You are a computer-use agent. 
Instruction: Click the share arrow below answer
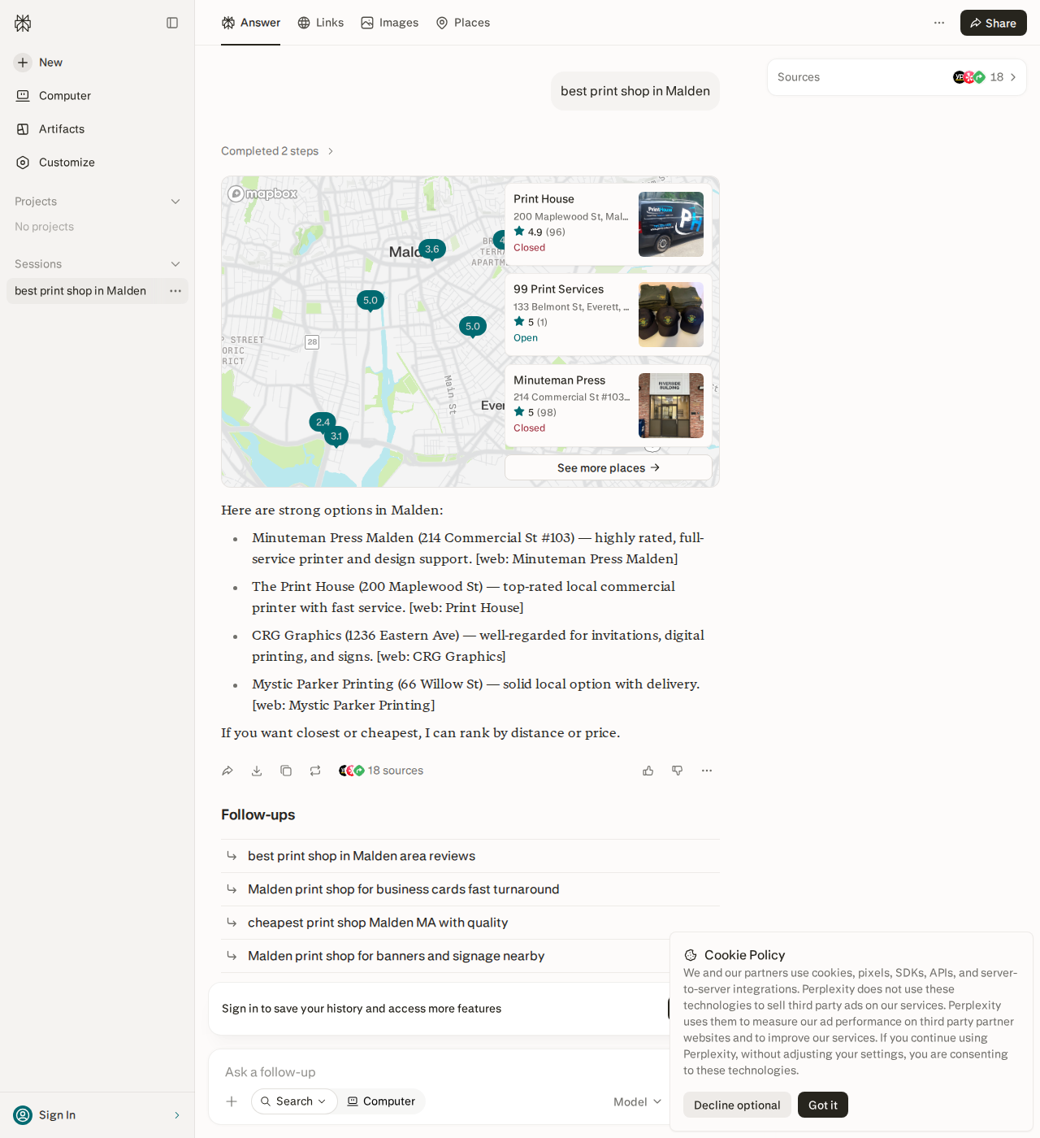(227, 771)
